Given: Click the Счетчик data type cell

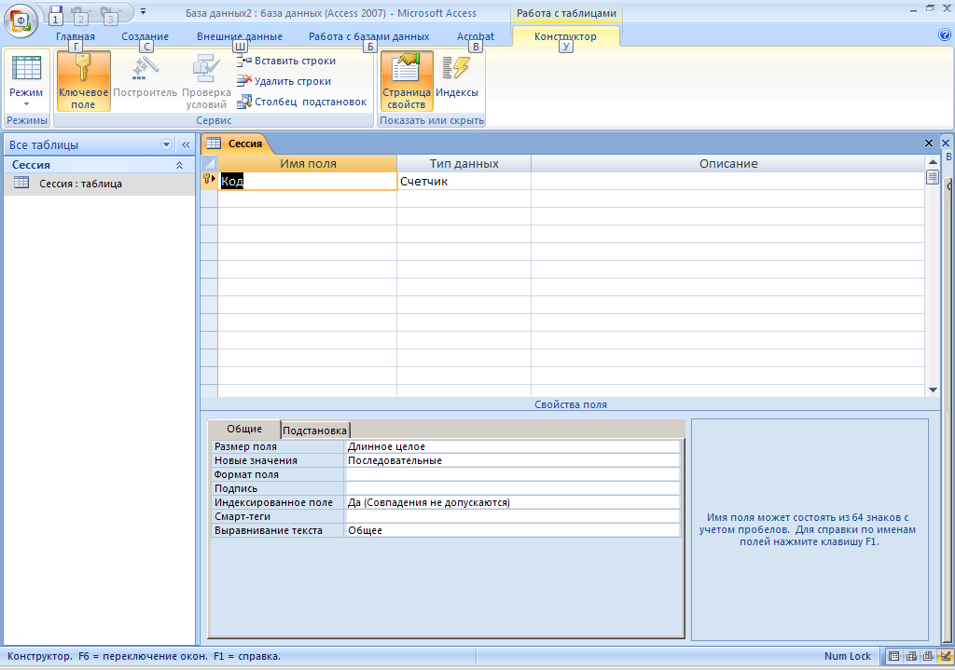Looking at the screenshot, I should click(x=464, y=181).
